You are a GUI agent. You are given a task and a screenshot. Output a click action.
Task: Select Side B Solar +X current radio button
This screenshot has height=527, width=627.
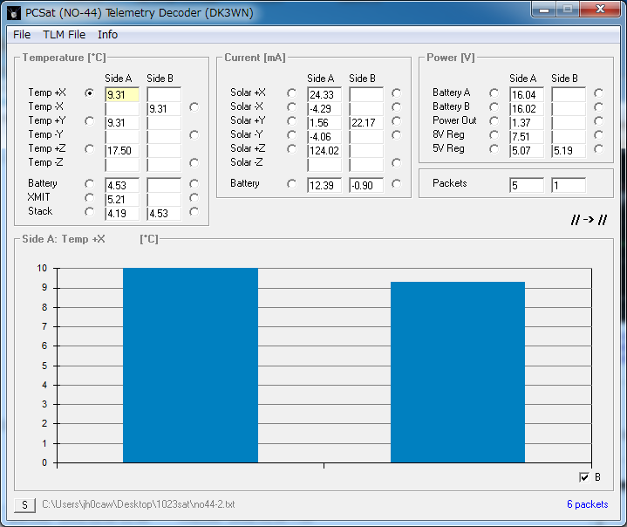[x=396, y=93]
